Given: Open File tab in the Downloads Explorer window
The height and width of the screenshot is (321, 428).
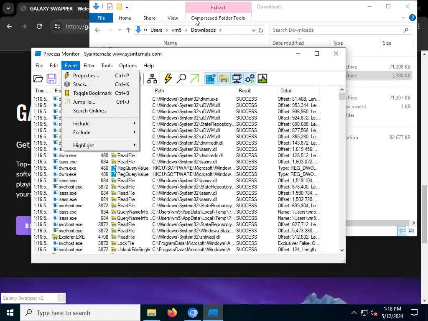Looking at the screenshot, I should [101, 18].
